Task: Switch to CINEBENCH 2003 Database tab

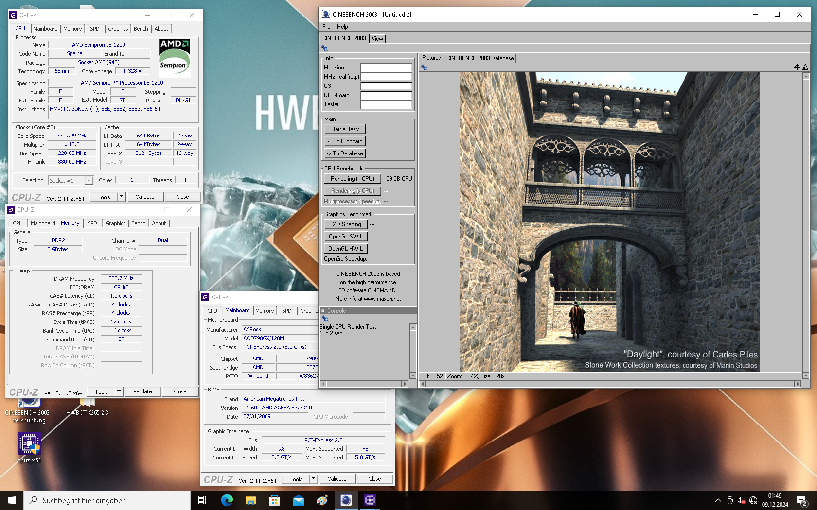Action: point(480,58)
